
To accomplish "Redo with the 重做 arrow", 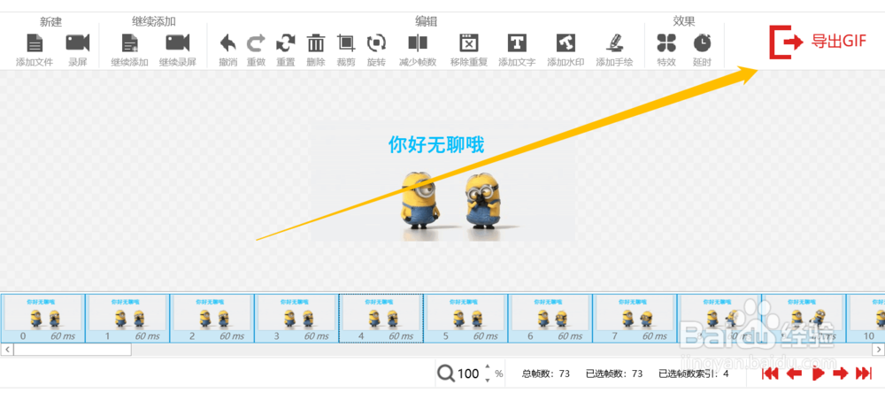I will pos(257,42).
